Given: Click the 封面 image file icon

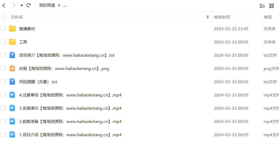Looking at the screenshot, I should click(12, 68).
